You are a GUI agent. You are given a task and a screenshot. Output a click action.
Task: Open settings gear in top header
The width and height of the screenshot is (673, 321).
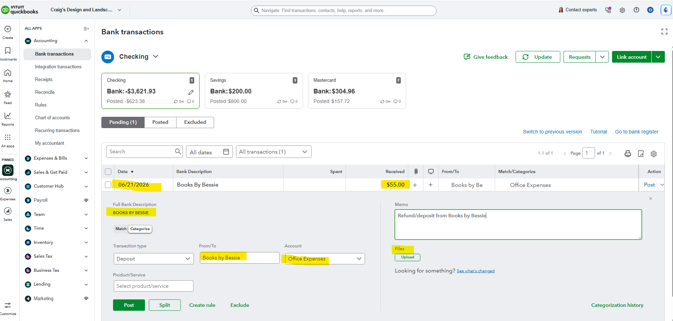click(622, 10)
